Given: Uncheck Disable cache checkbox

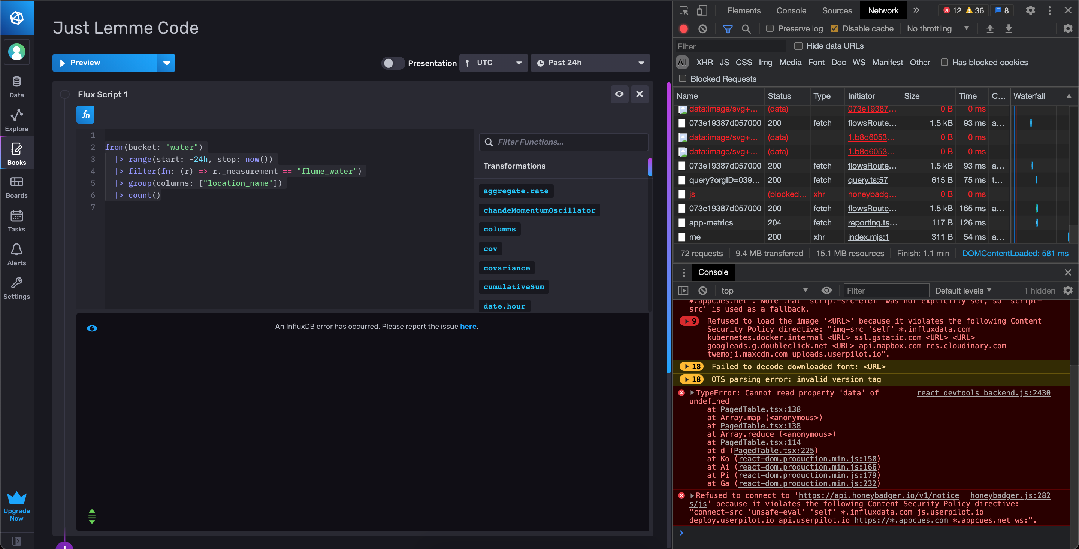Looking at the screenshot, I should (x=834, y=28).
